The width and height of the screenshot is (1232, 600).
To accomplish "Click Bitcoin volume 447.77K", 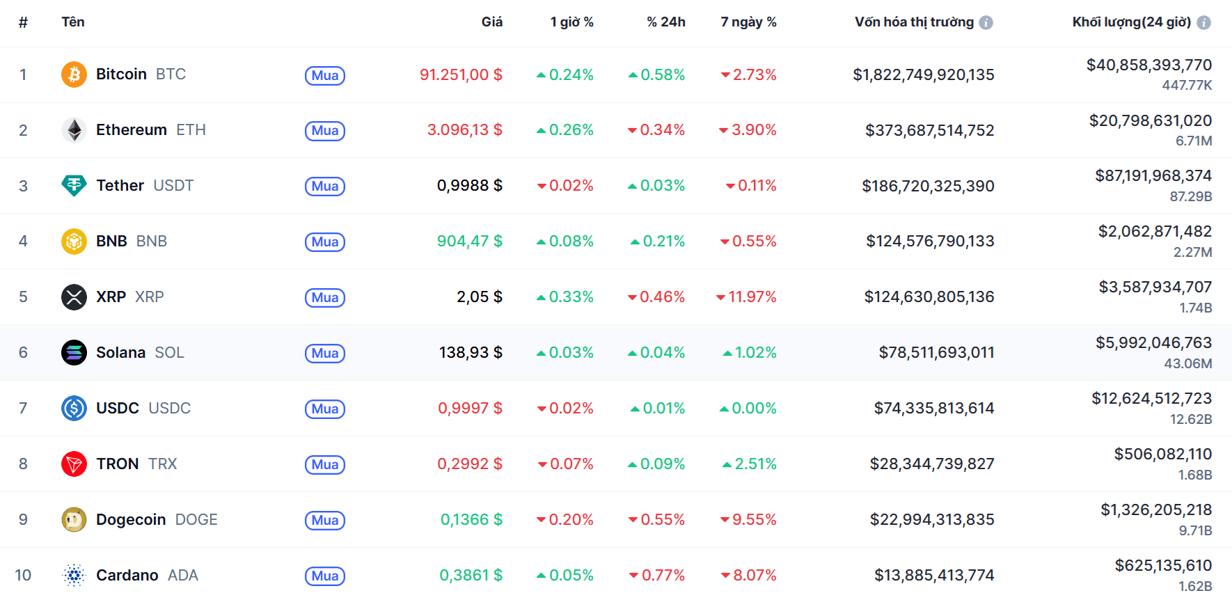I will click(1187, 86).
